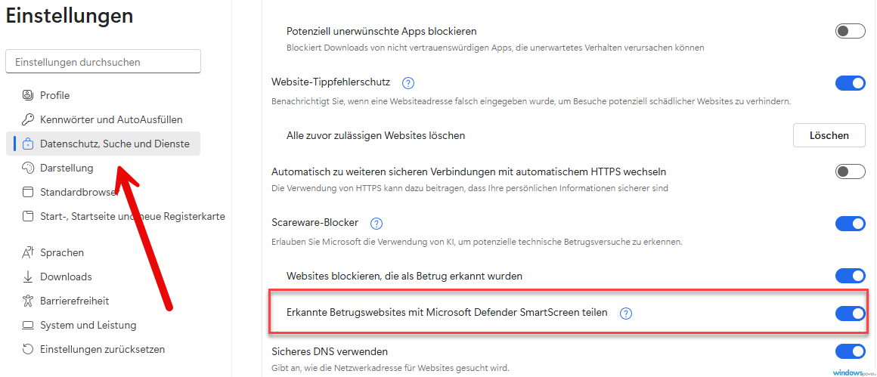Click the Downloads arrow icon

[x=28, y=277]
